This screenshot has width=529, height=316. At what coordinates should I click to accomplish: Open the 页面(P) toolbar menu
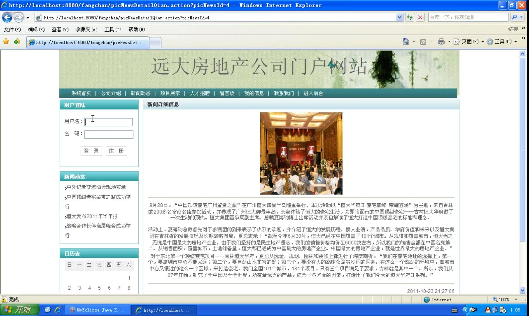(468, 42)
